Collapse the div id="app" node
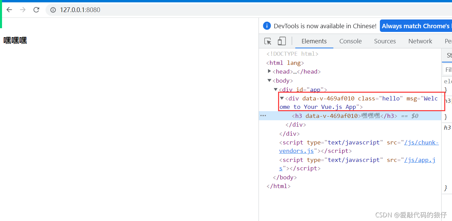 tap(276, 89)
